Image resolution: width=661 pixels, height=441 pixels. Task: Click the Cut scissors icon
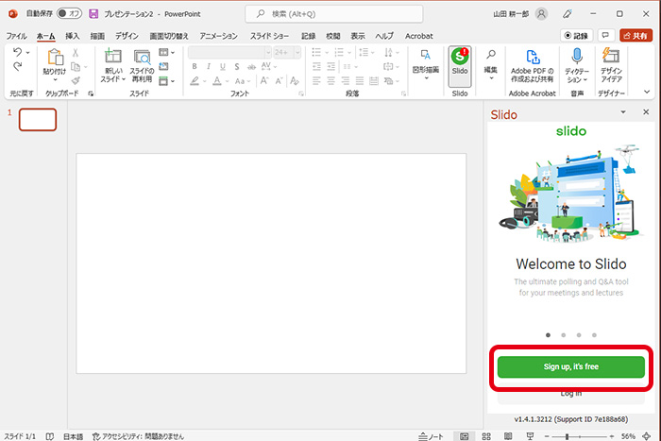click(76, 53)
